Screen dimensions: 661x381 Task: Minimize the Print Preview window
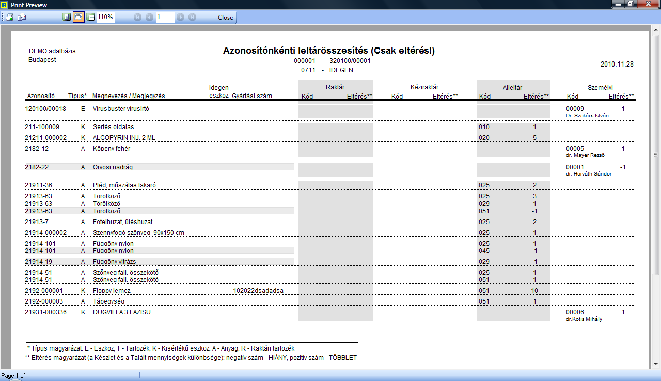point(617,4)
